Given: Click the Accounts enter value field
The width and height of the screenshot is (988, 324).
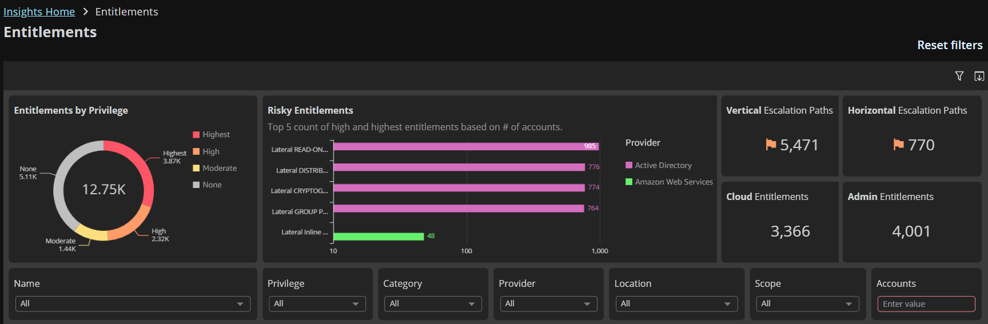Looking at the screenshot, I should coord(926,304).
